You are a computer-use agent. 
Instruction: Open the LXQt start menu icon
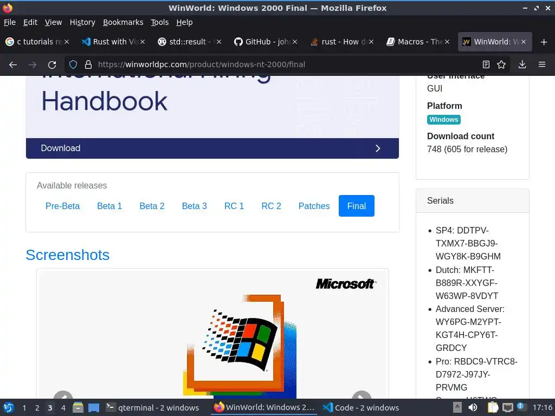[x=9, y=407]
